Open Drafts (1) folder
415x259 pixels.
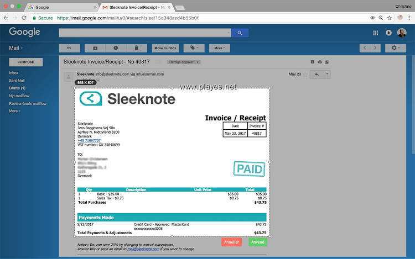coord(17,88)
